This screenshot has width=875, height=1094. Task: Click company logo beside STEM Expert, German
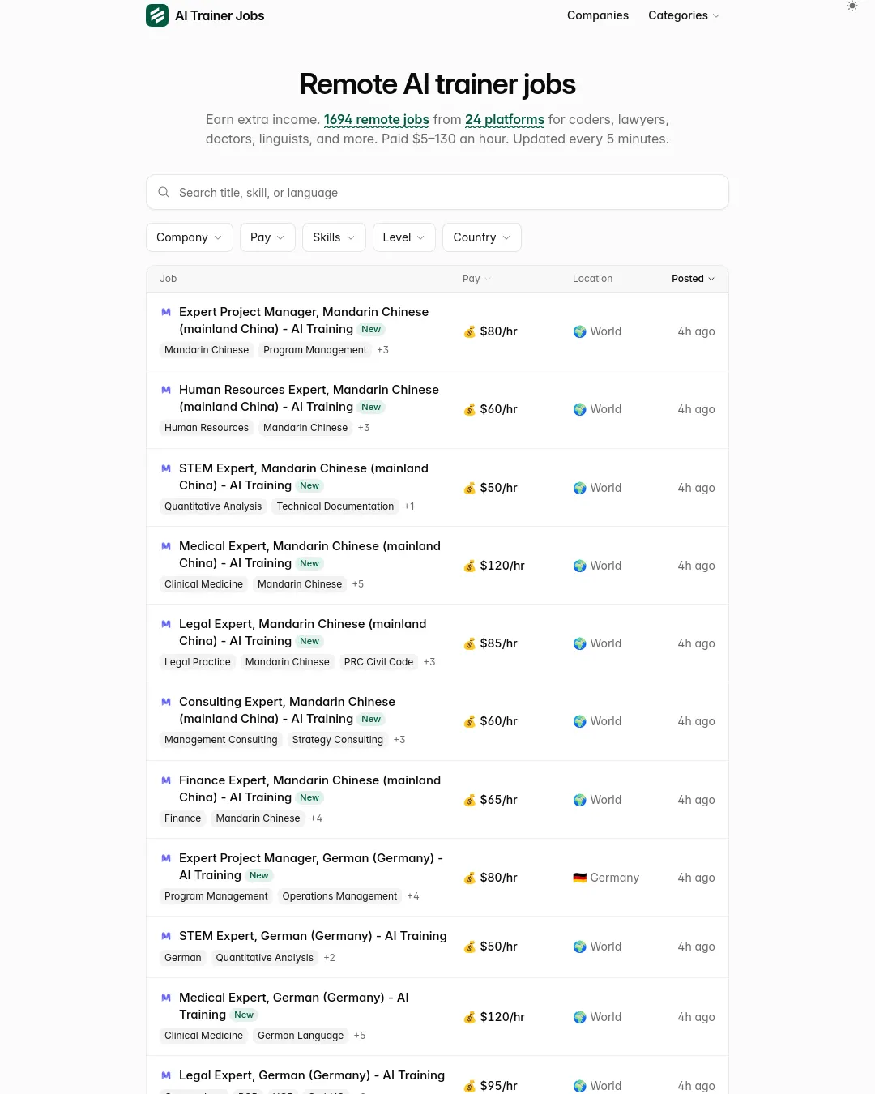[166, 936]
